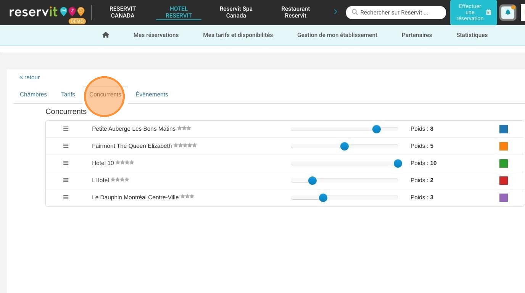
Task: Click the reservit logo
Action: click(x=47, y=13)
